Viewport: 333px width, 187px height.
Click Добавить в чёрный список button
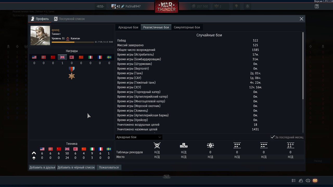coord(76,168)
